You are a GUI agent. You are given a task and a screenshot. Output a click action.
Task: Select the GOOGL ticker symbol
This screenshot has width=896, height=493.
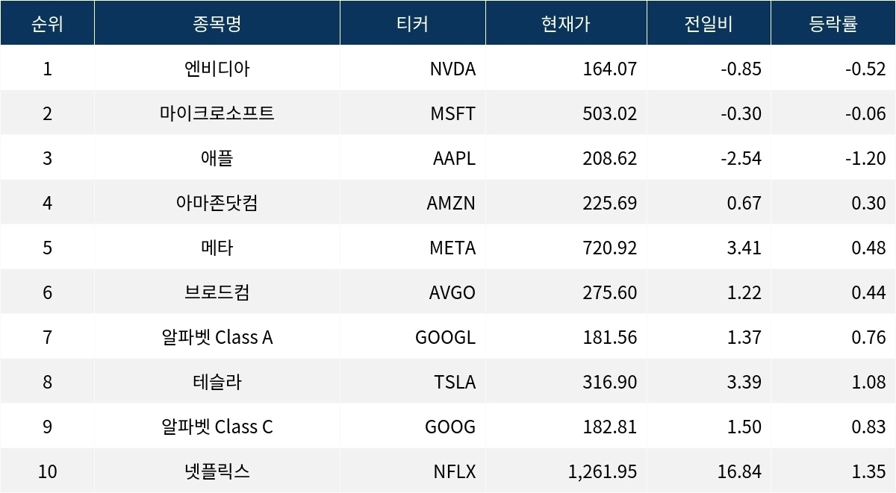click(445, 337)
